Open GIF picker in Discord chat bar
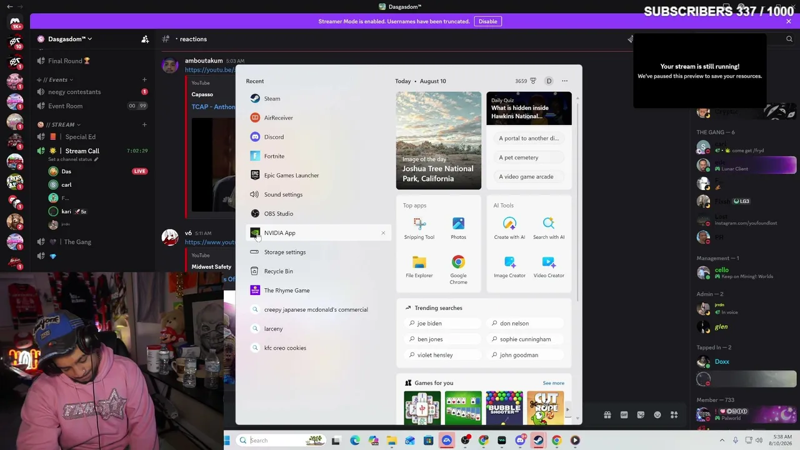This screenshot has width=800, height=450. point(624,415)
